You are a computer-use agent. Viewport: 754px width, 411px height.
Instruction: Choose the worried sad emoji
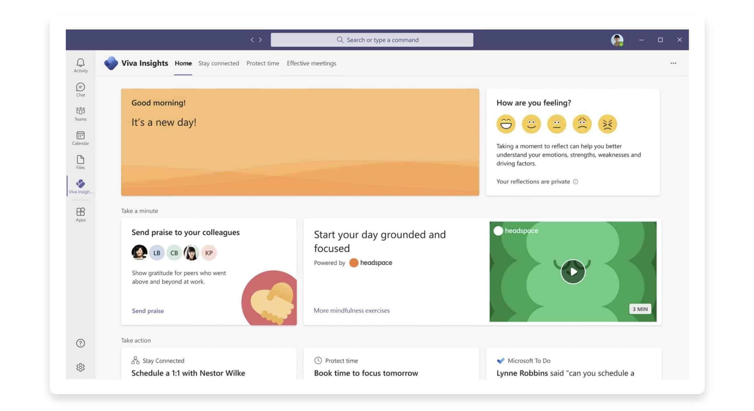click(x=582, y=124)
